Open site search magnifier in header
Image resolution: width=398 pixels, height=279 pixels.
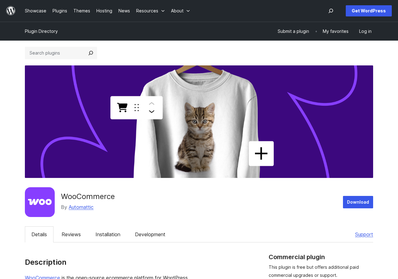click(x=331, y=11)
